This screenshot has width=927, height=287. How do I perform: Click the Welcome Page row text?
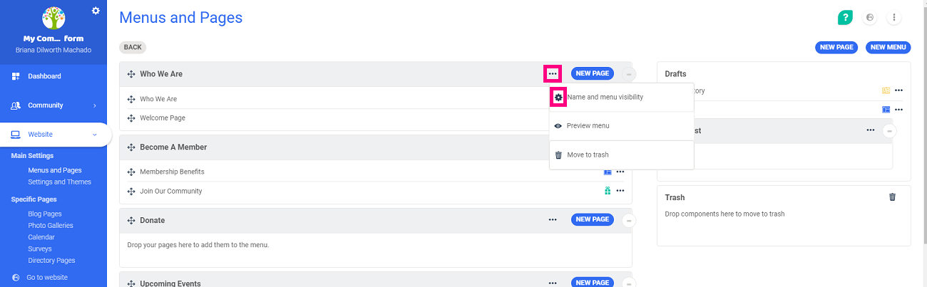163,118
